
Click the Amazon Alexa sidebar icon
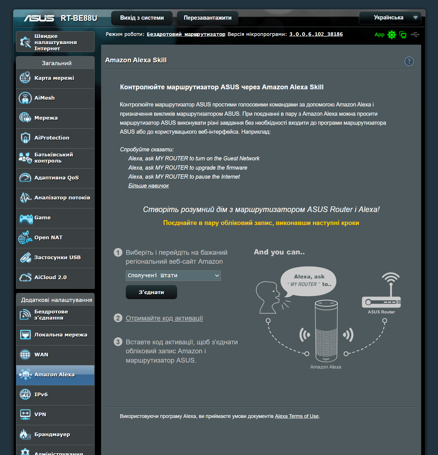(25, 374)
